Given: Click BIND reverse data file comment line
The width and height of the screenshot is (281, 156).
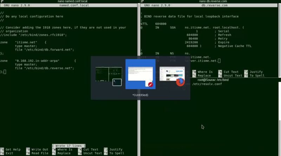Looking at the screenshot, I should pyautogui.click(x=190, y=16).
